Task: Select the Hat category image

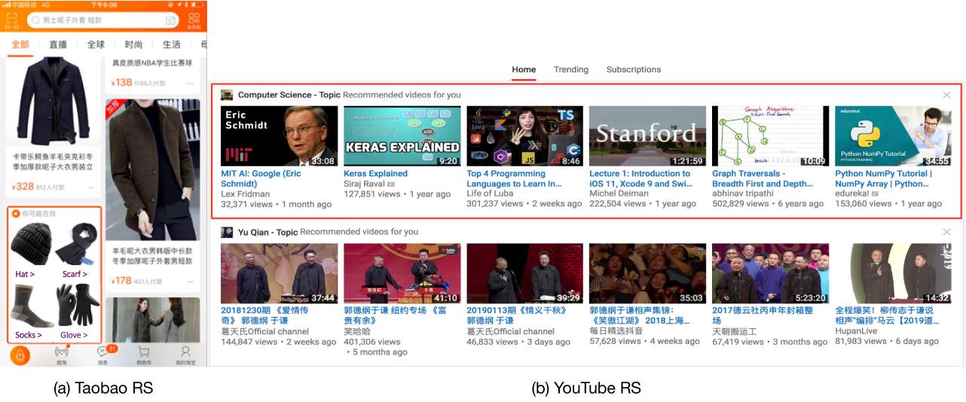Action: click(32, 244)
